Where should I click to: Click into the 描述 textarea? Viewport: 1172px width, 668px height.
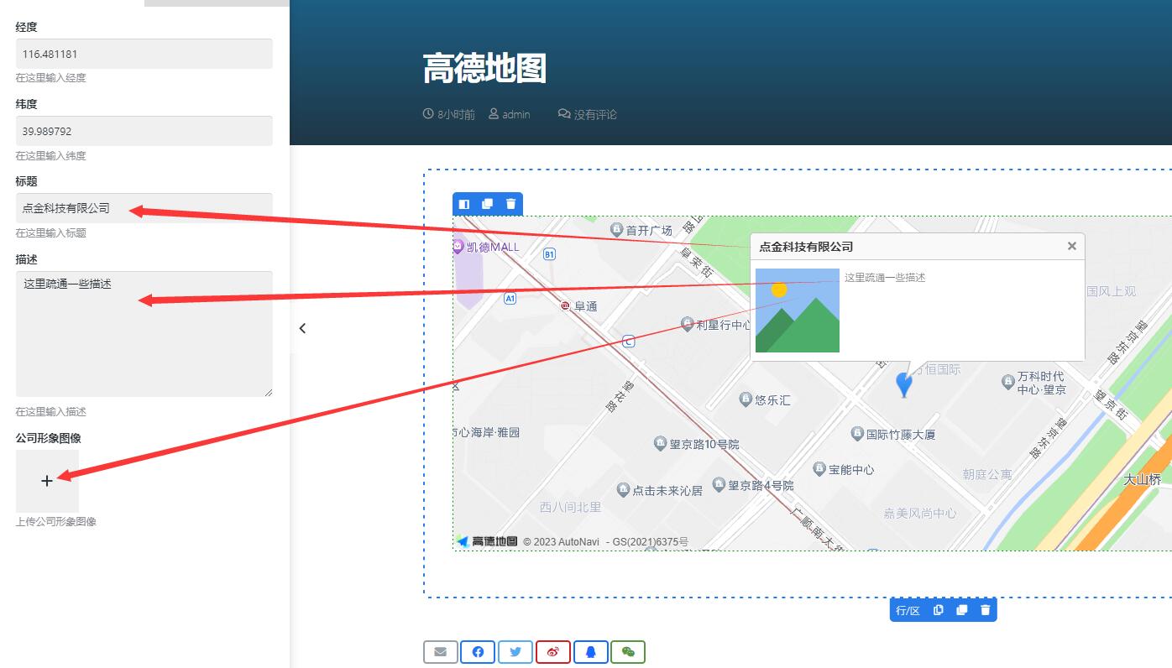click(x=144, y=333)
